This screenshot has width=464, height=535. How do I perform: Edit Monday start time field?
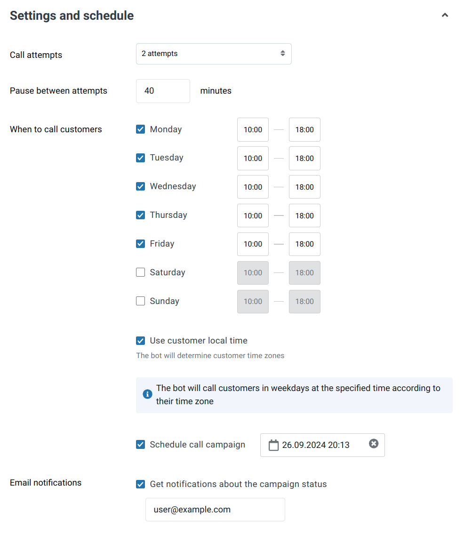tap(253, 130)
